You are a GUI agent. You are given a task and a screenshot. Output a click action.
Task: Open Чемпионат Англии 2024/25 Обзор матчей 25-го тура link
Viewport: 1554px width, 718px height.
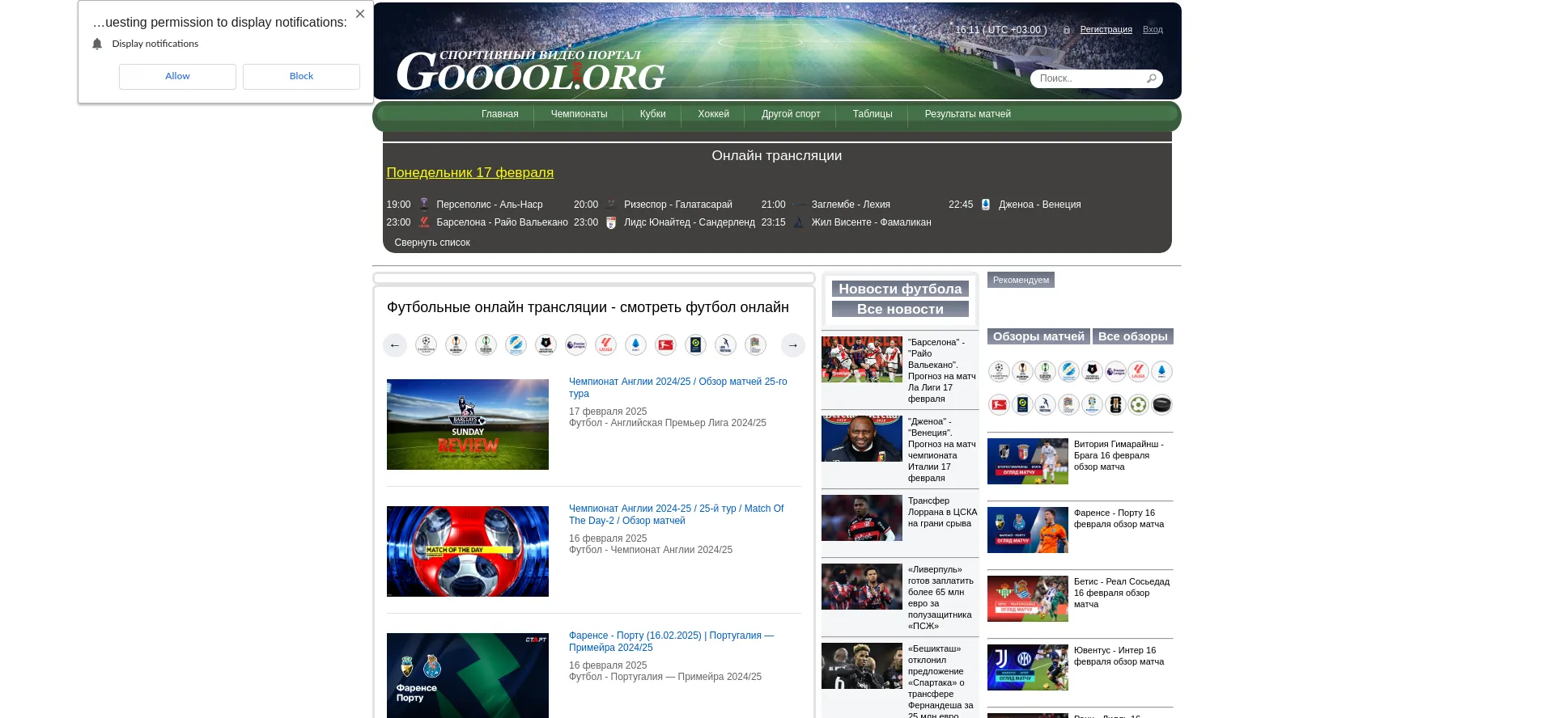tap(677, 387)
